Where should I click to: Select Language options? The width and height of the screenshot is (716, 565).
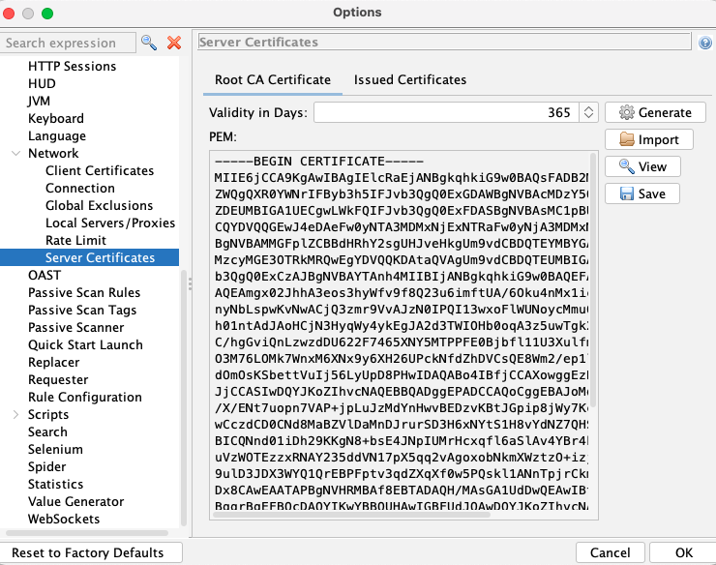(57, 135)
